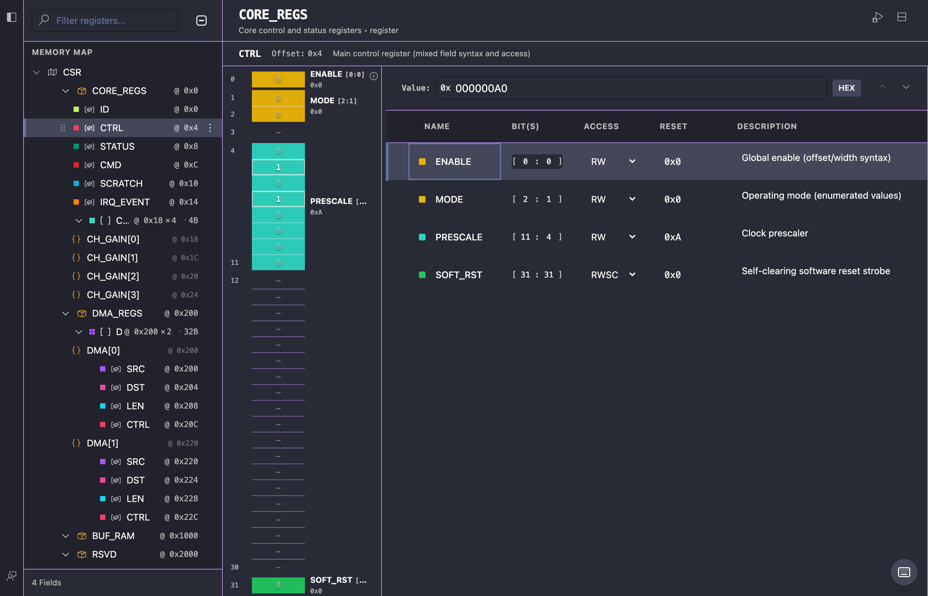
Task: Click PRESCALE reset value 0xA
Action: 672,237
